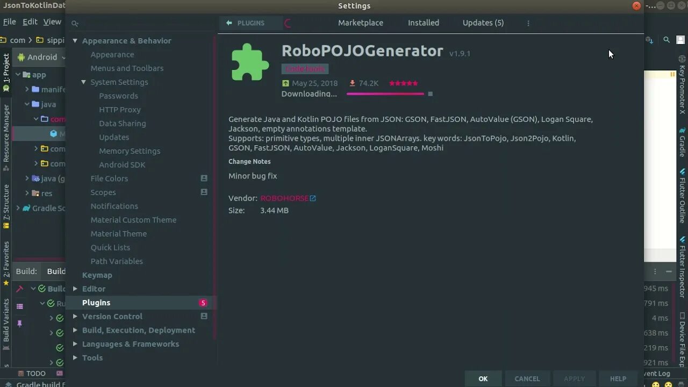Image resolution: width=688 pixels, height=387 pixels.
Task: Open the plugins options menu (three dots)
Action: click(x=528, y=23)
